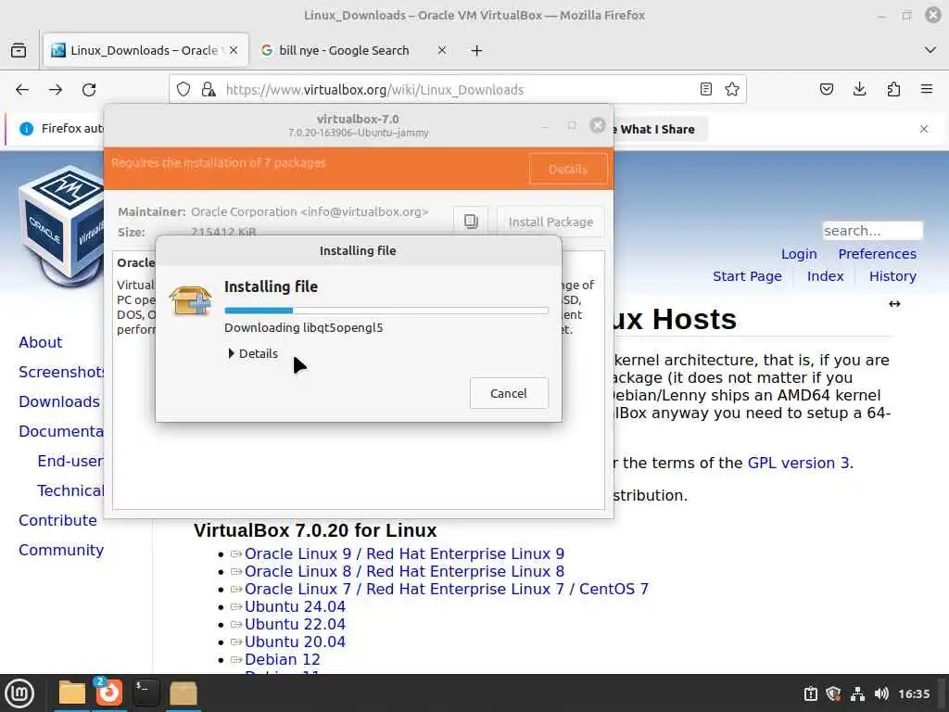
Task: Open Oracle Linux 9 / Red Hat 9 link
Action: (404, 553)
